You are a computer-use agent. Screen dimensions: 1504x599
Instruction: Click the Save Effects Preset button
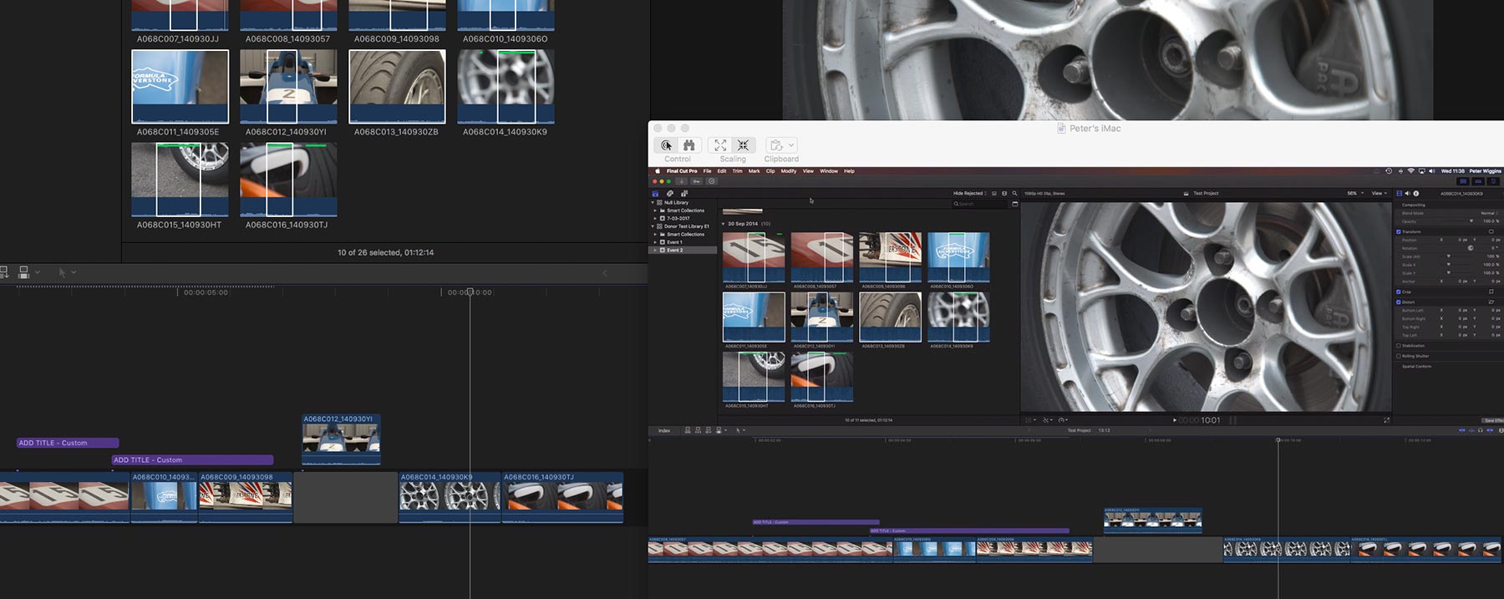click(1492, 420)
